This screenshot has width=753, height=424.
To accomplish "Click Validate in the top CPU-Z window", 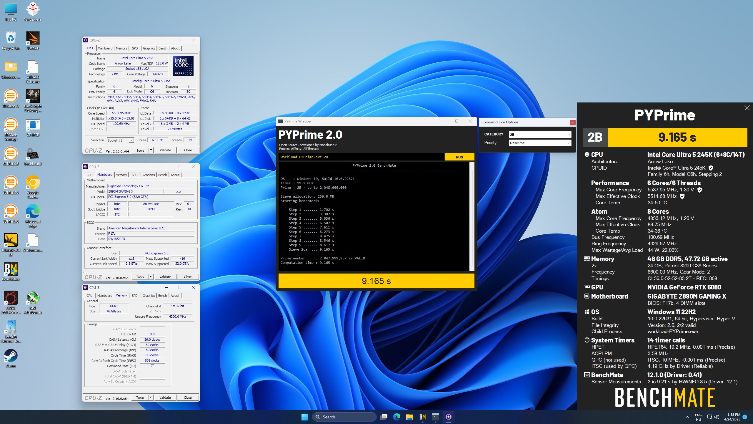I will pos(165,150).
